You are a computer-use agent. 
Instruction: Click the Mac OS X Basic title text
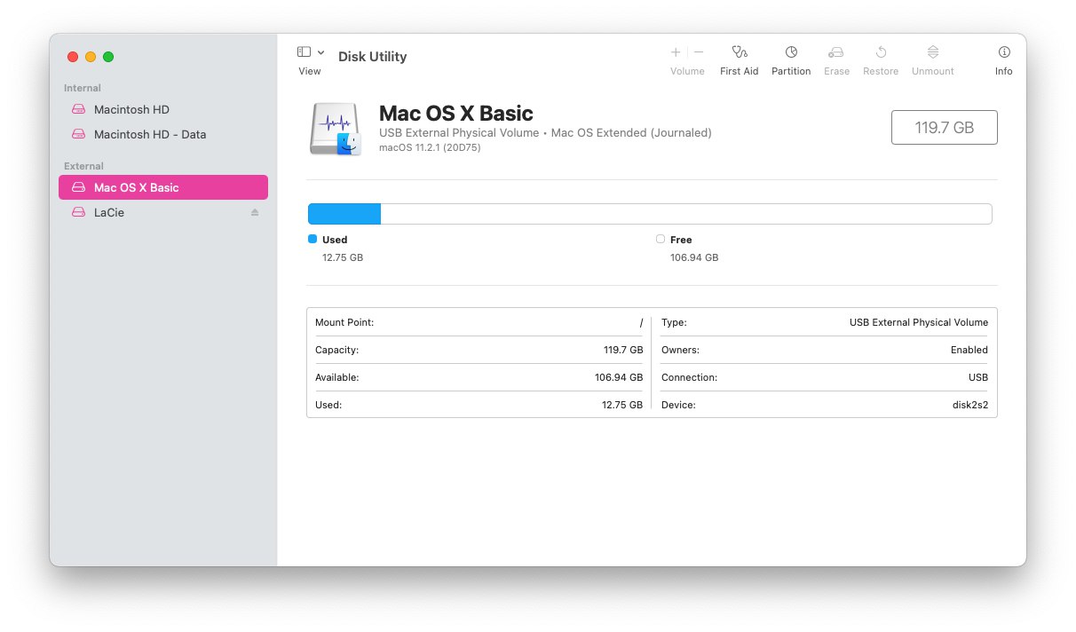click(x=456, y=114)
